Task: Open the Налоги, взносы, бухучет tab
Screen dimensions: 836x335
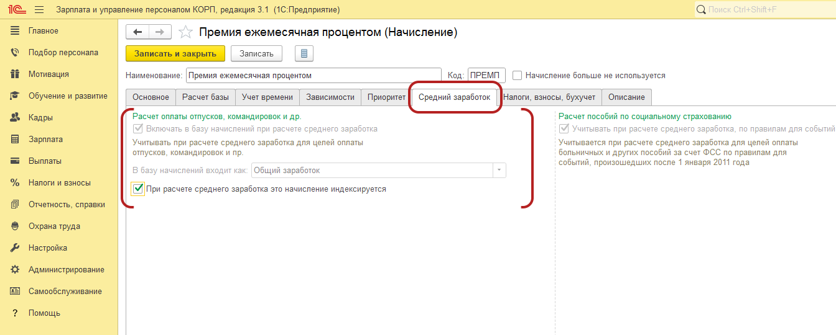Action: click(x=549, y=97)
